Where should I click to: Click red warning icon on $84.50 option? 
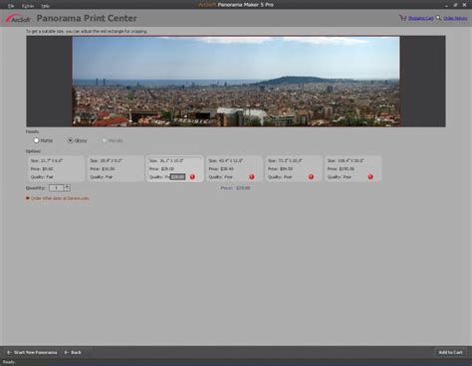click(x=311, y=177)
